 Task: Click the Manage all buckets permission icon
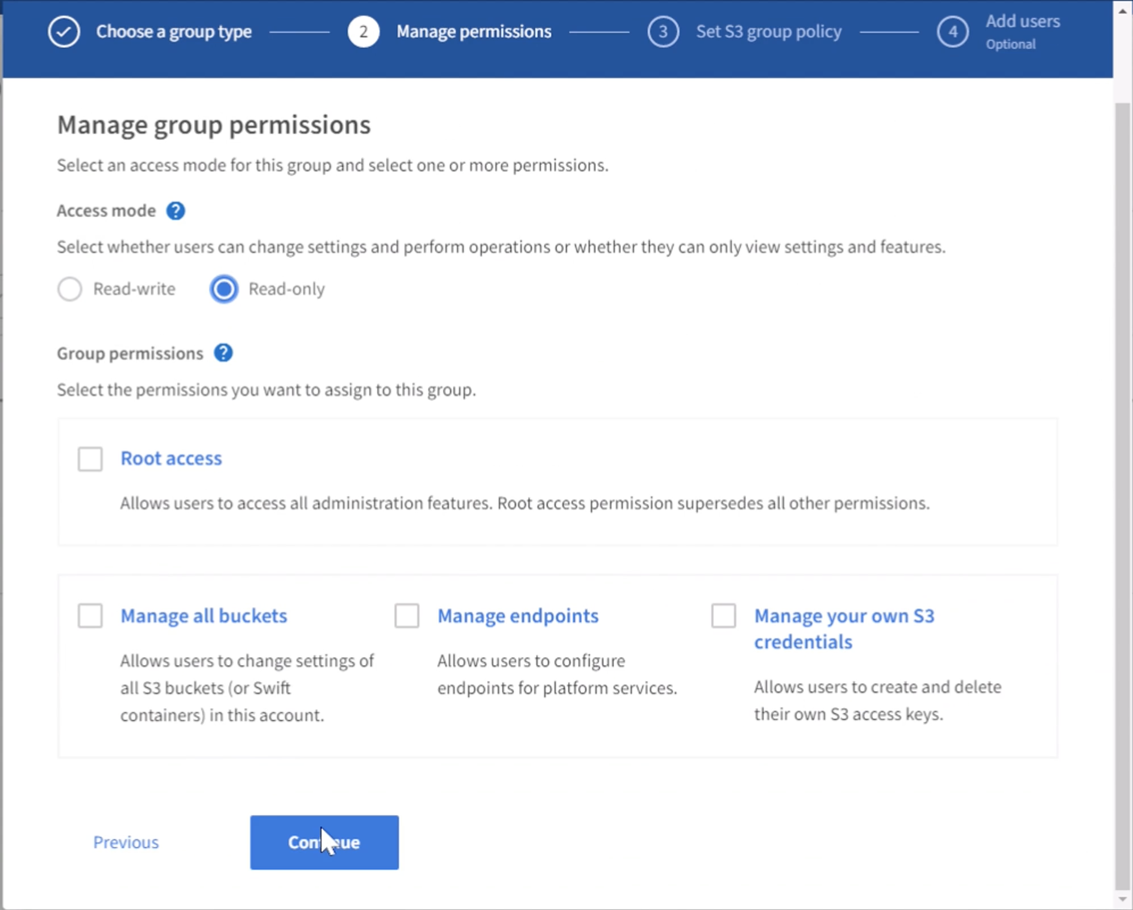[89, 615]
